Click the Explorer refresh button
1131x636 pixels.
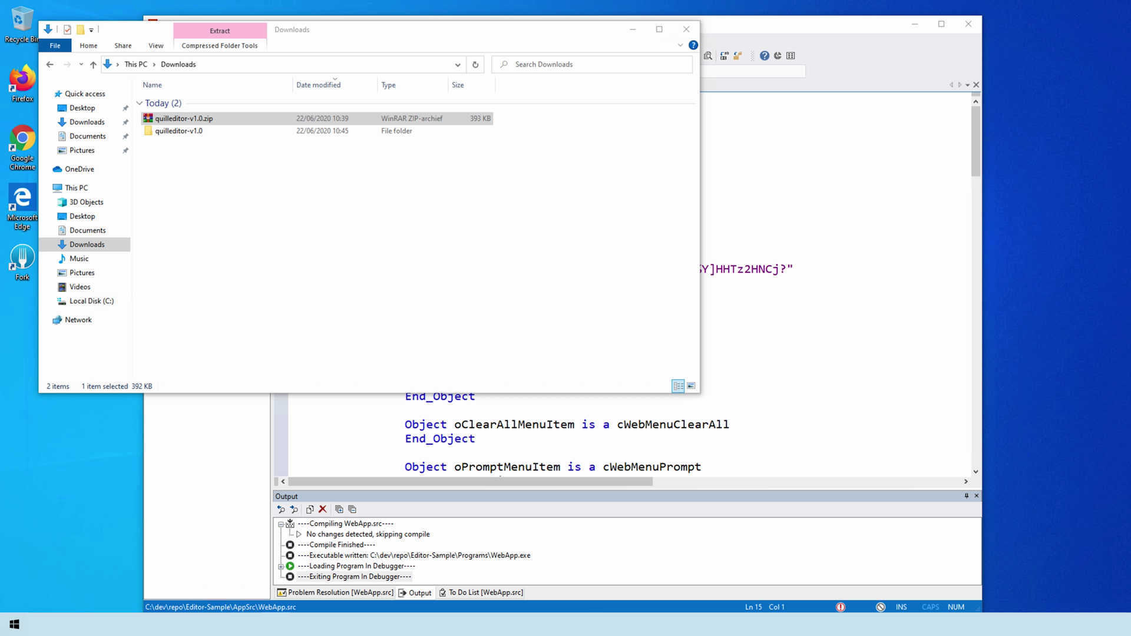click(475, 65)
